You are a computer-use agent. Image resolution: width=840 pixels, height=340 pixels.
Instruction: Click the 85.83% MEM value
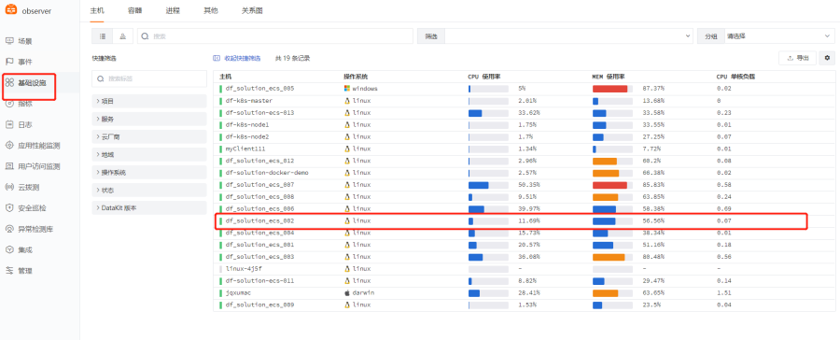(x=653, y=185)
